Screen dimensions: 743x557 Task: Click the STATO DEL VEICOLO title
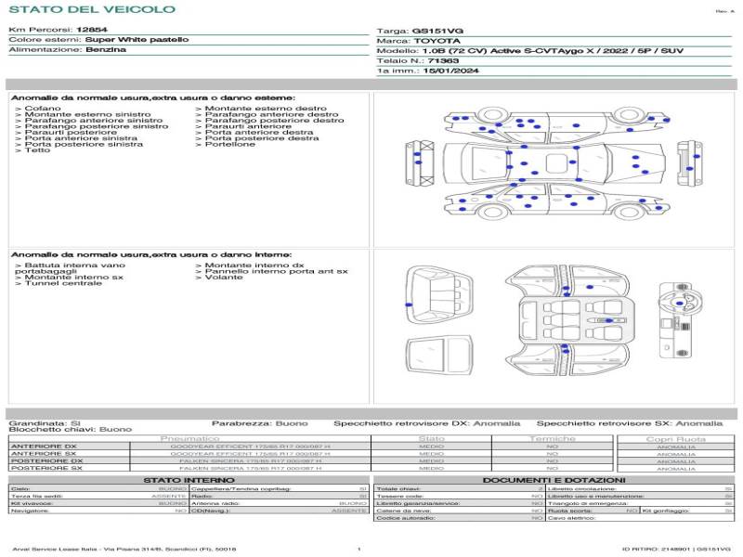tap(91, 10)
